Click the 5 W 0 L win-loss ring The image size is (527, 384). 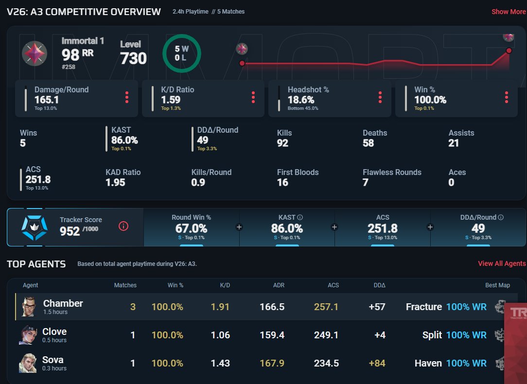point(181,53)
